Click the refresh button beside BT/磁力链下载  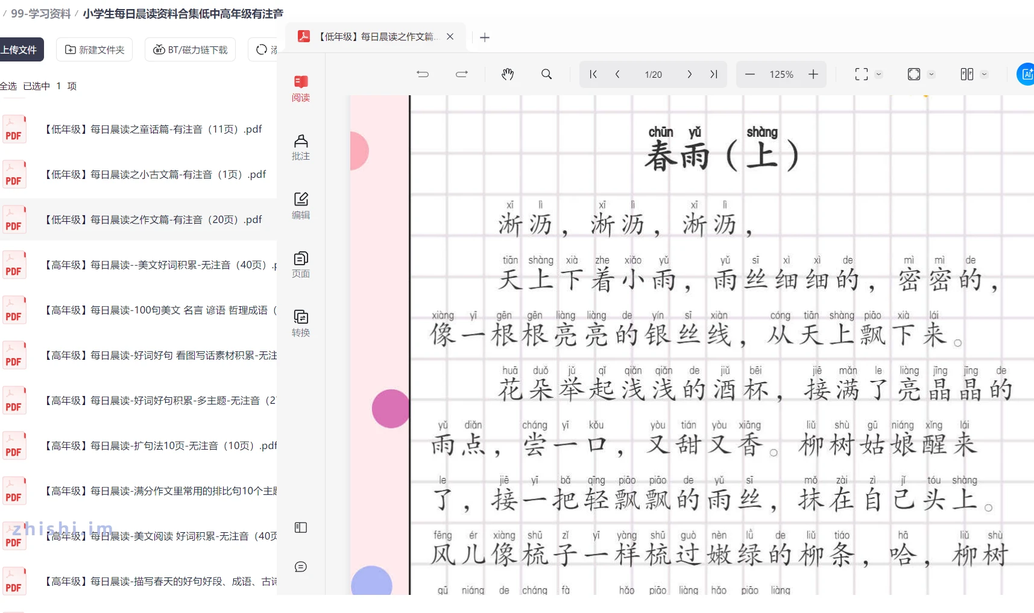coord(263,49)
